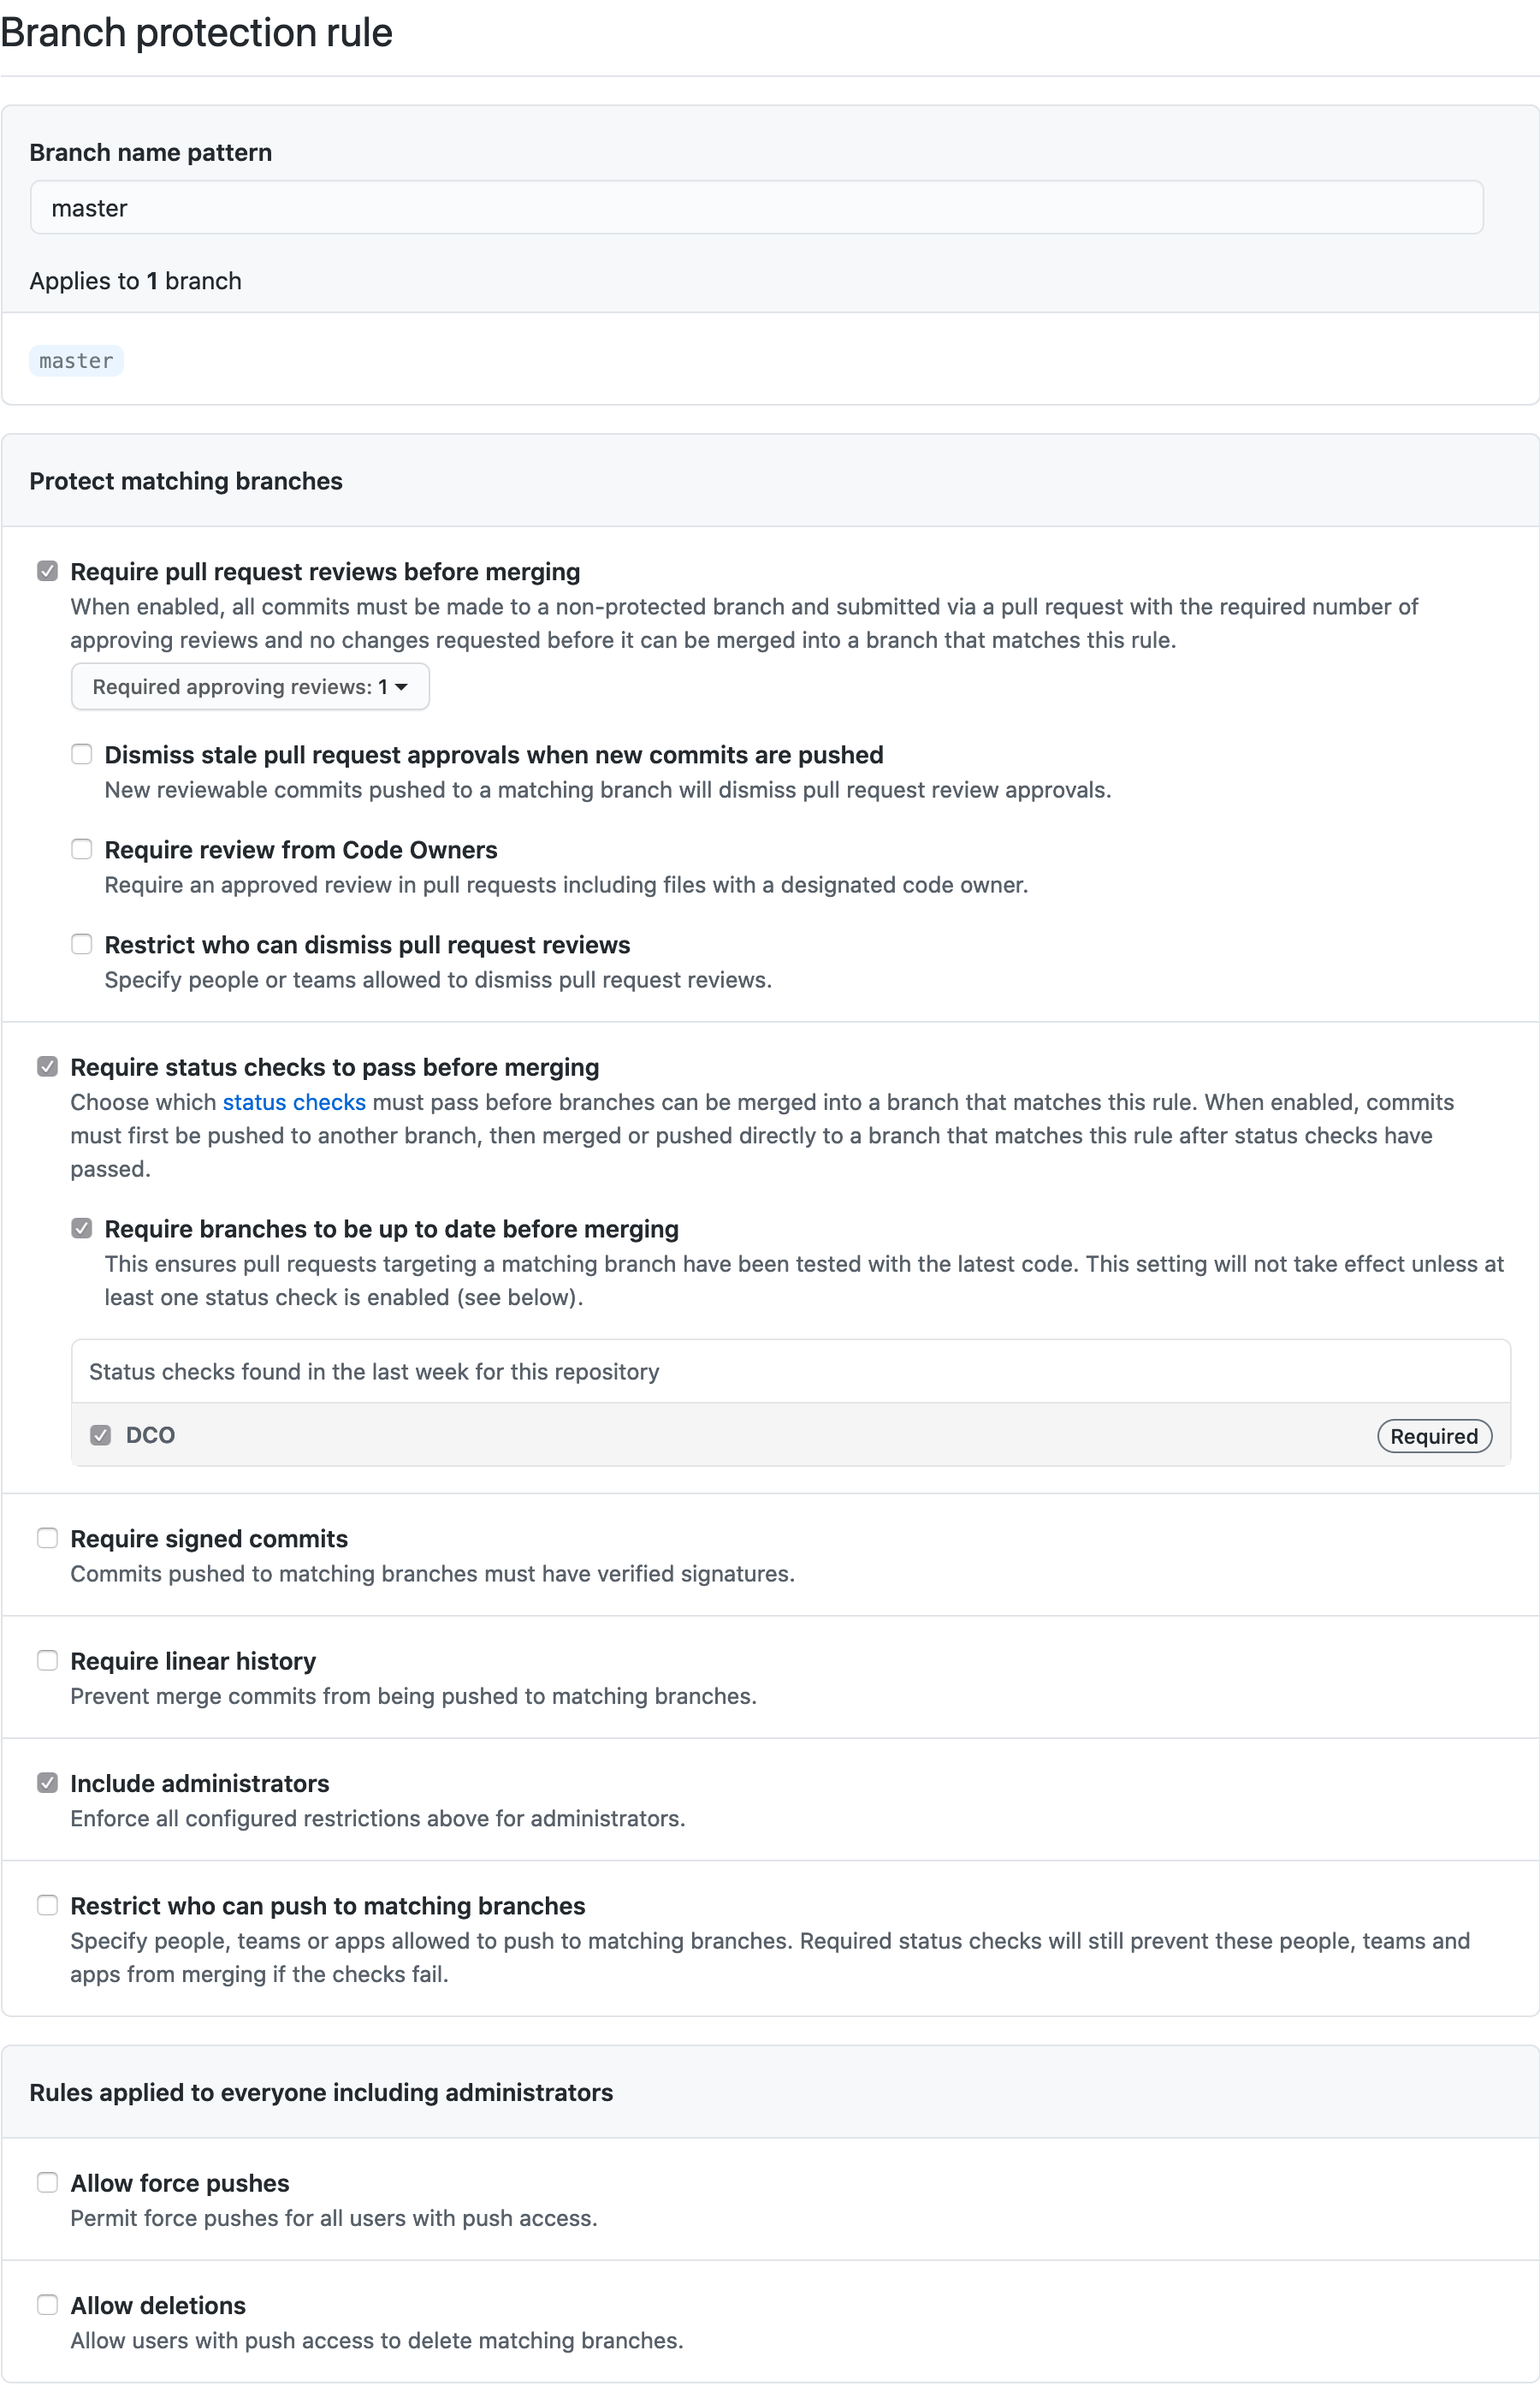Click the Branch name pattern input field
1540x2386 pixels.
(756, 208)
